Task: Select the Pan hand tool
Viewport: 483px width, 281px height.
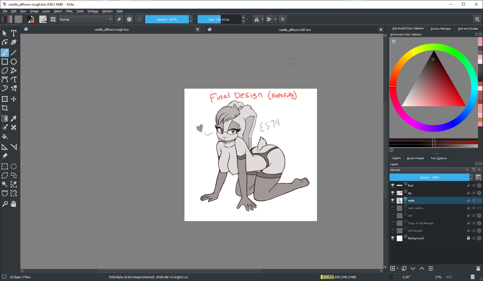Action: [13, 204]
